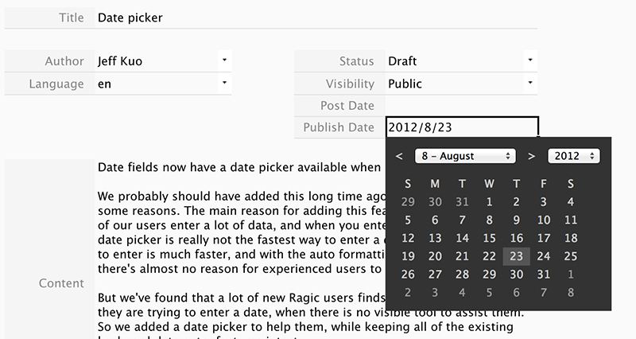
Task: Open the month selector showing 8 – August
Action: coord(465,156)
